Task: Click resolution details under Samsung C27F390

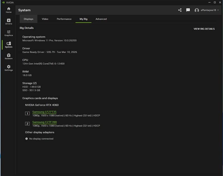Action: pos(66,126)
